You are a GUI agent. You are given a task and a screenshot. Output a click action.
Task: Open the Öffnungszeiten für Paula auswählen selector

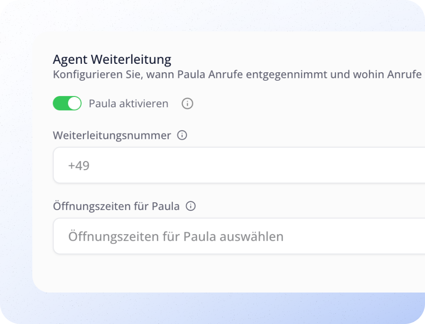point(212,236)
